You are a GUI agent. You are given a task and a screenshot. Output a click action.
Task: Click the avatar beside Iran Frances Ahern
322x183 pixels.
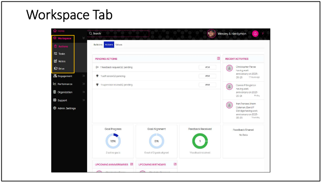[229, 105]
